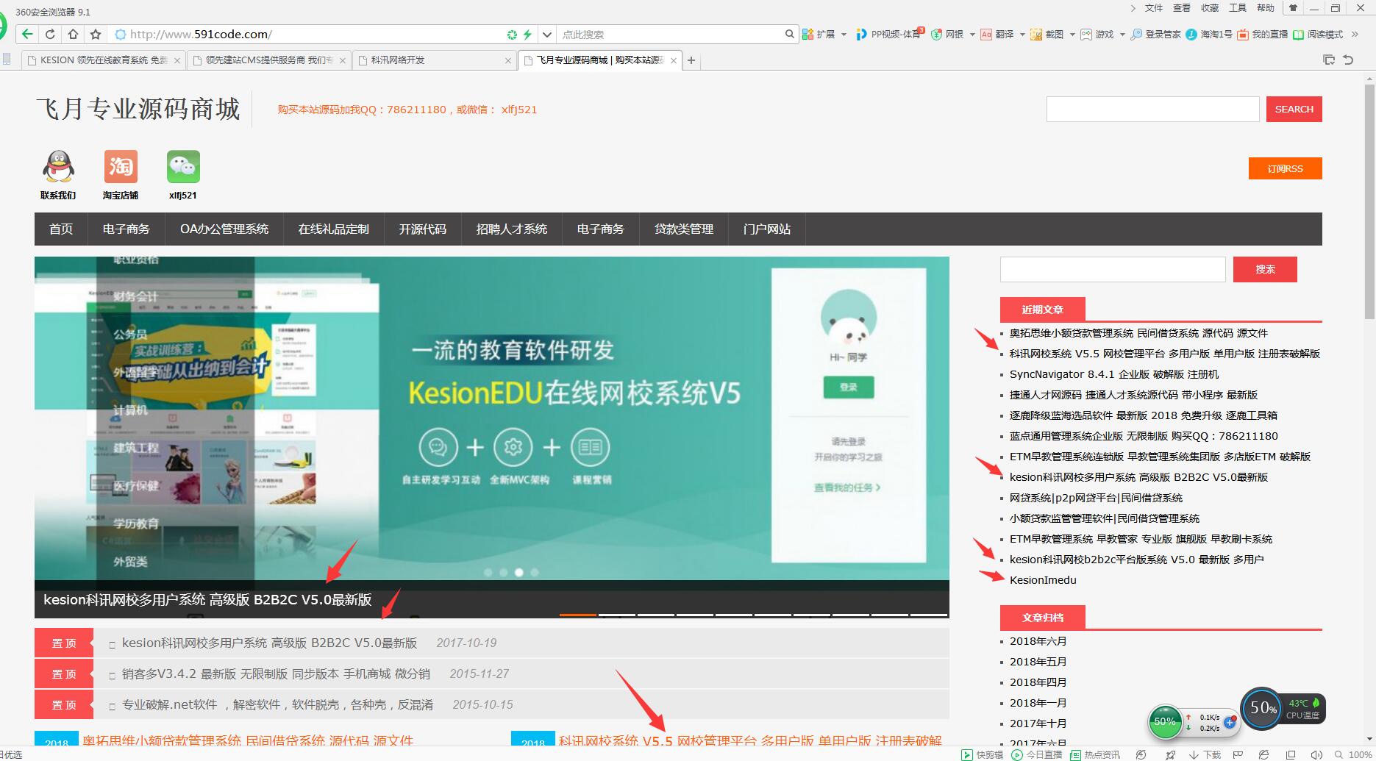This screenshot has width=1376, height=761.
Task: Switch to the 科讯网络开发 tab
Action: click(434, 60)
